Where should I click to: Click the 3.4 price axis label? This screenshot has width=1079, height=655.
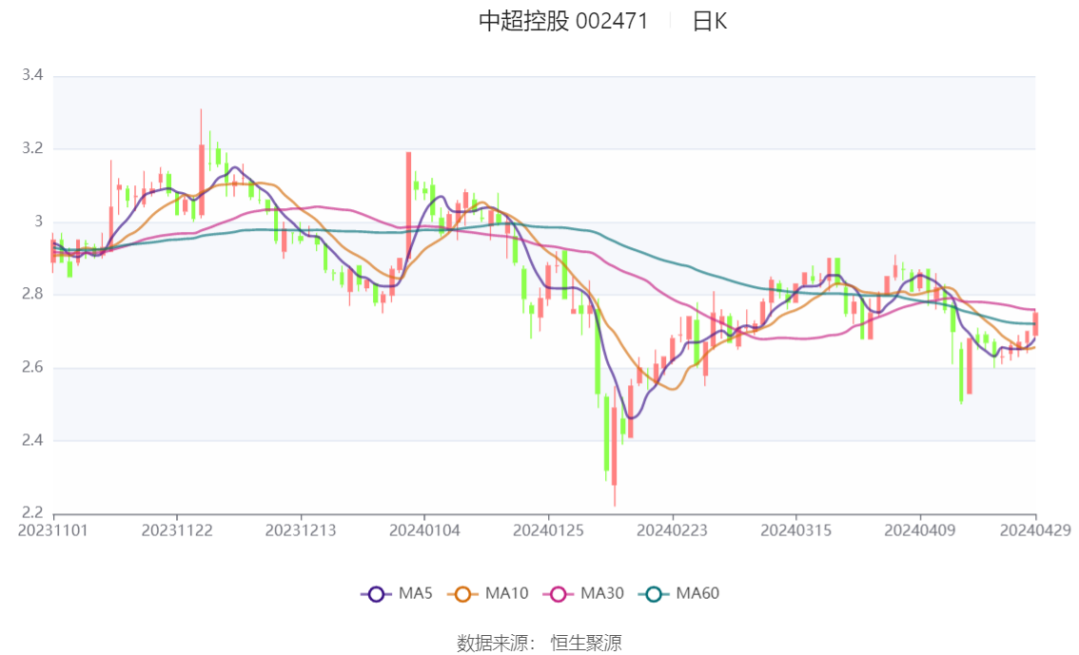click(x=32, y=75)
